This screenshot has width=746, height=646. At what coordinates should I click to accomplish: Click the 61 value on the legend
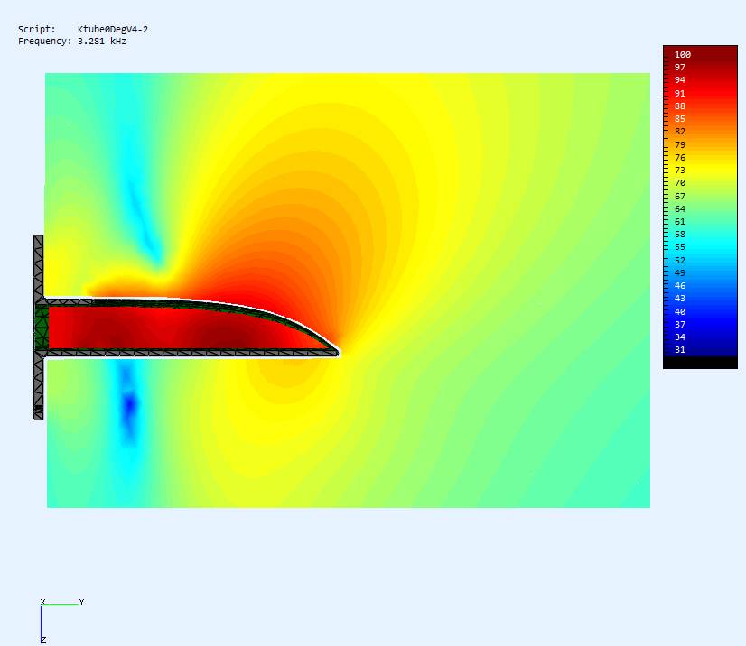tap(680, 222)
